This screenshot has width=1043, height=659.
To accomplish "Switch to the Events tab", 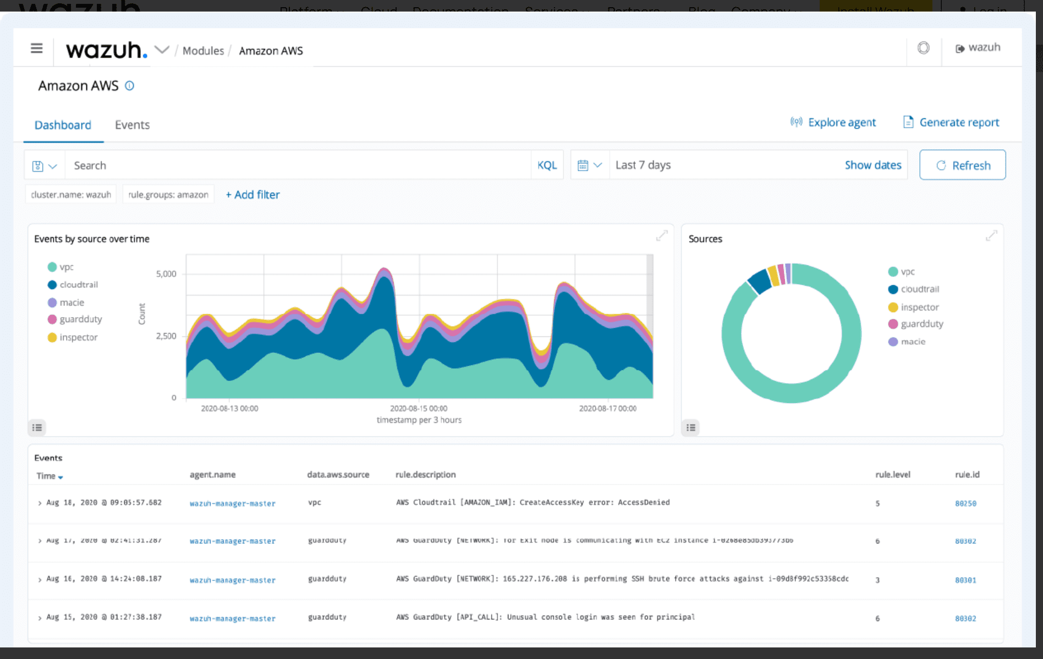I will [132, 125].
